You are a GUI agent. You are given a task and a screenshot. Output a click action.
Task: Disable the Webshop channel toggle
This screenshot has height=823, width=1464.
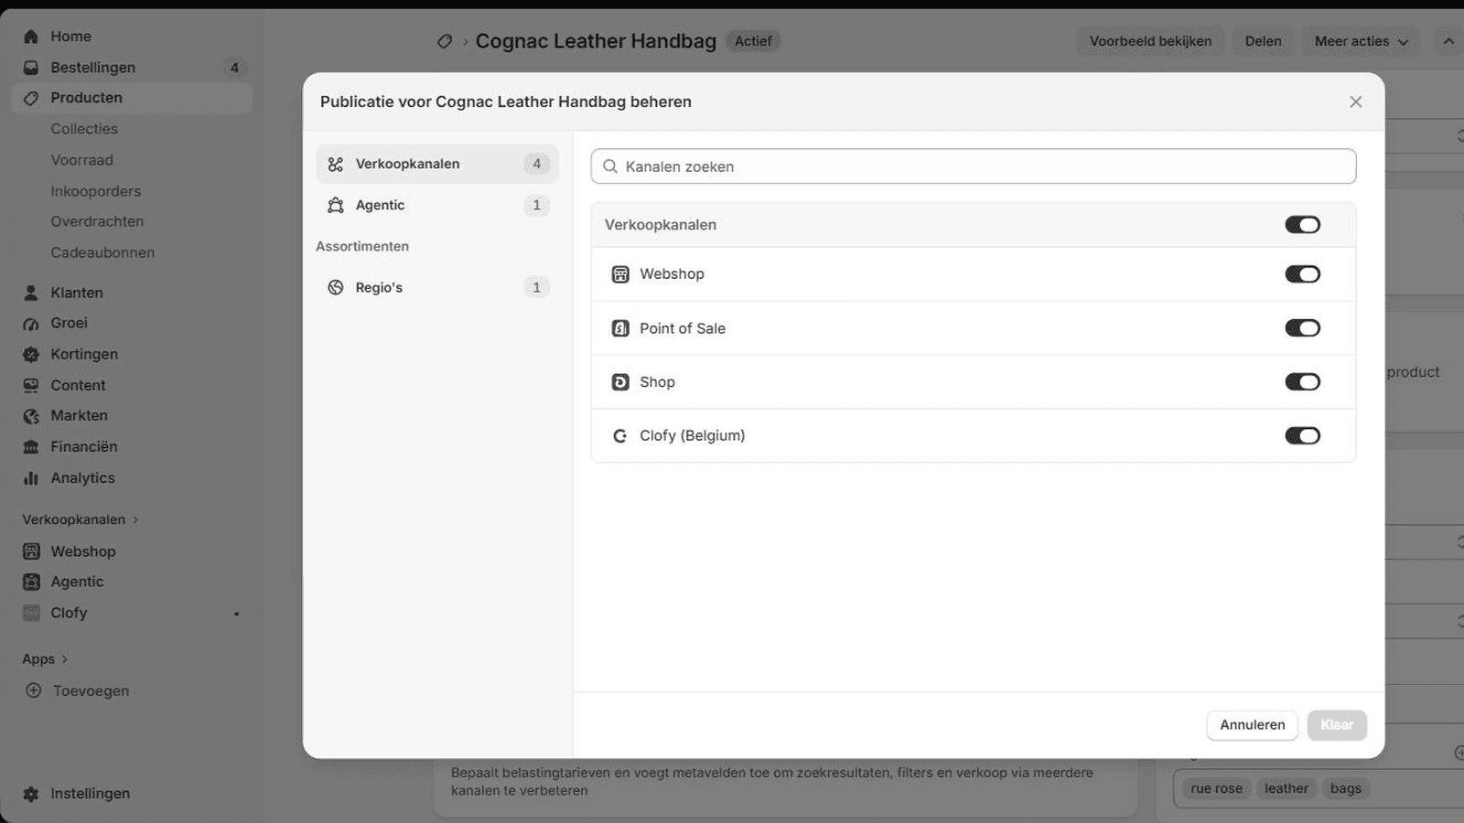click(1302, 274)
